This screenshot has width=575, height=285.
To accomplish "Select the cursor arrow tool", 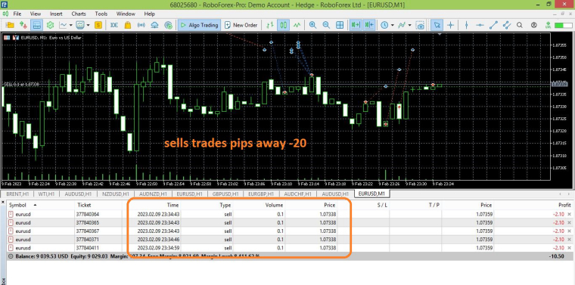I will pyautogui.click(x=437, y=25).
